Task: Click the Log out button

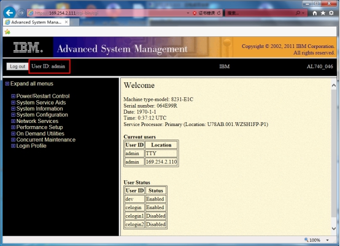Action: pyautogui.click(x=17, y=66)
